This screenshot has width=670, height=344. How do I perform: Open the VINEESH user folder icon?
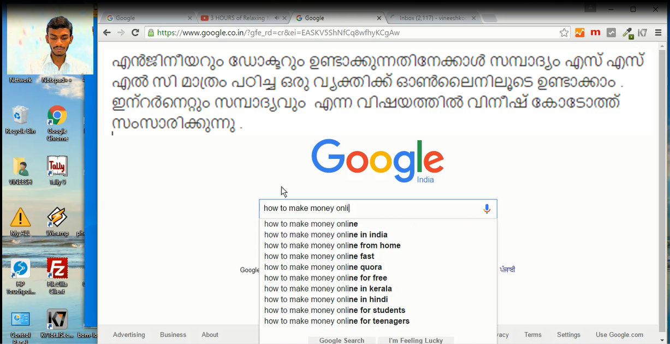click(x=20, y=170)
